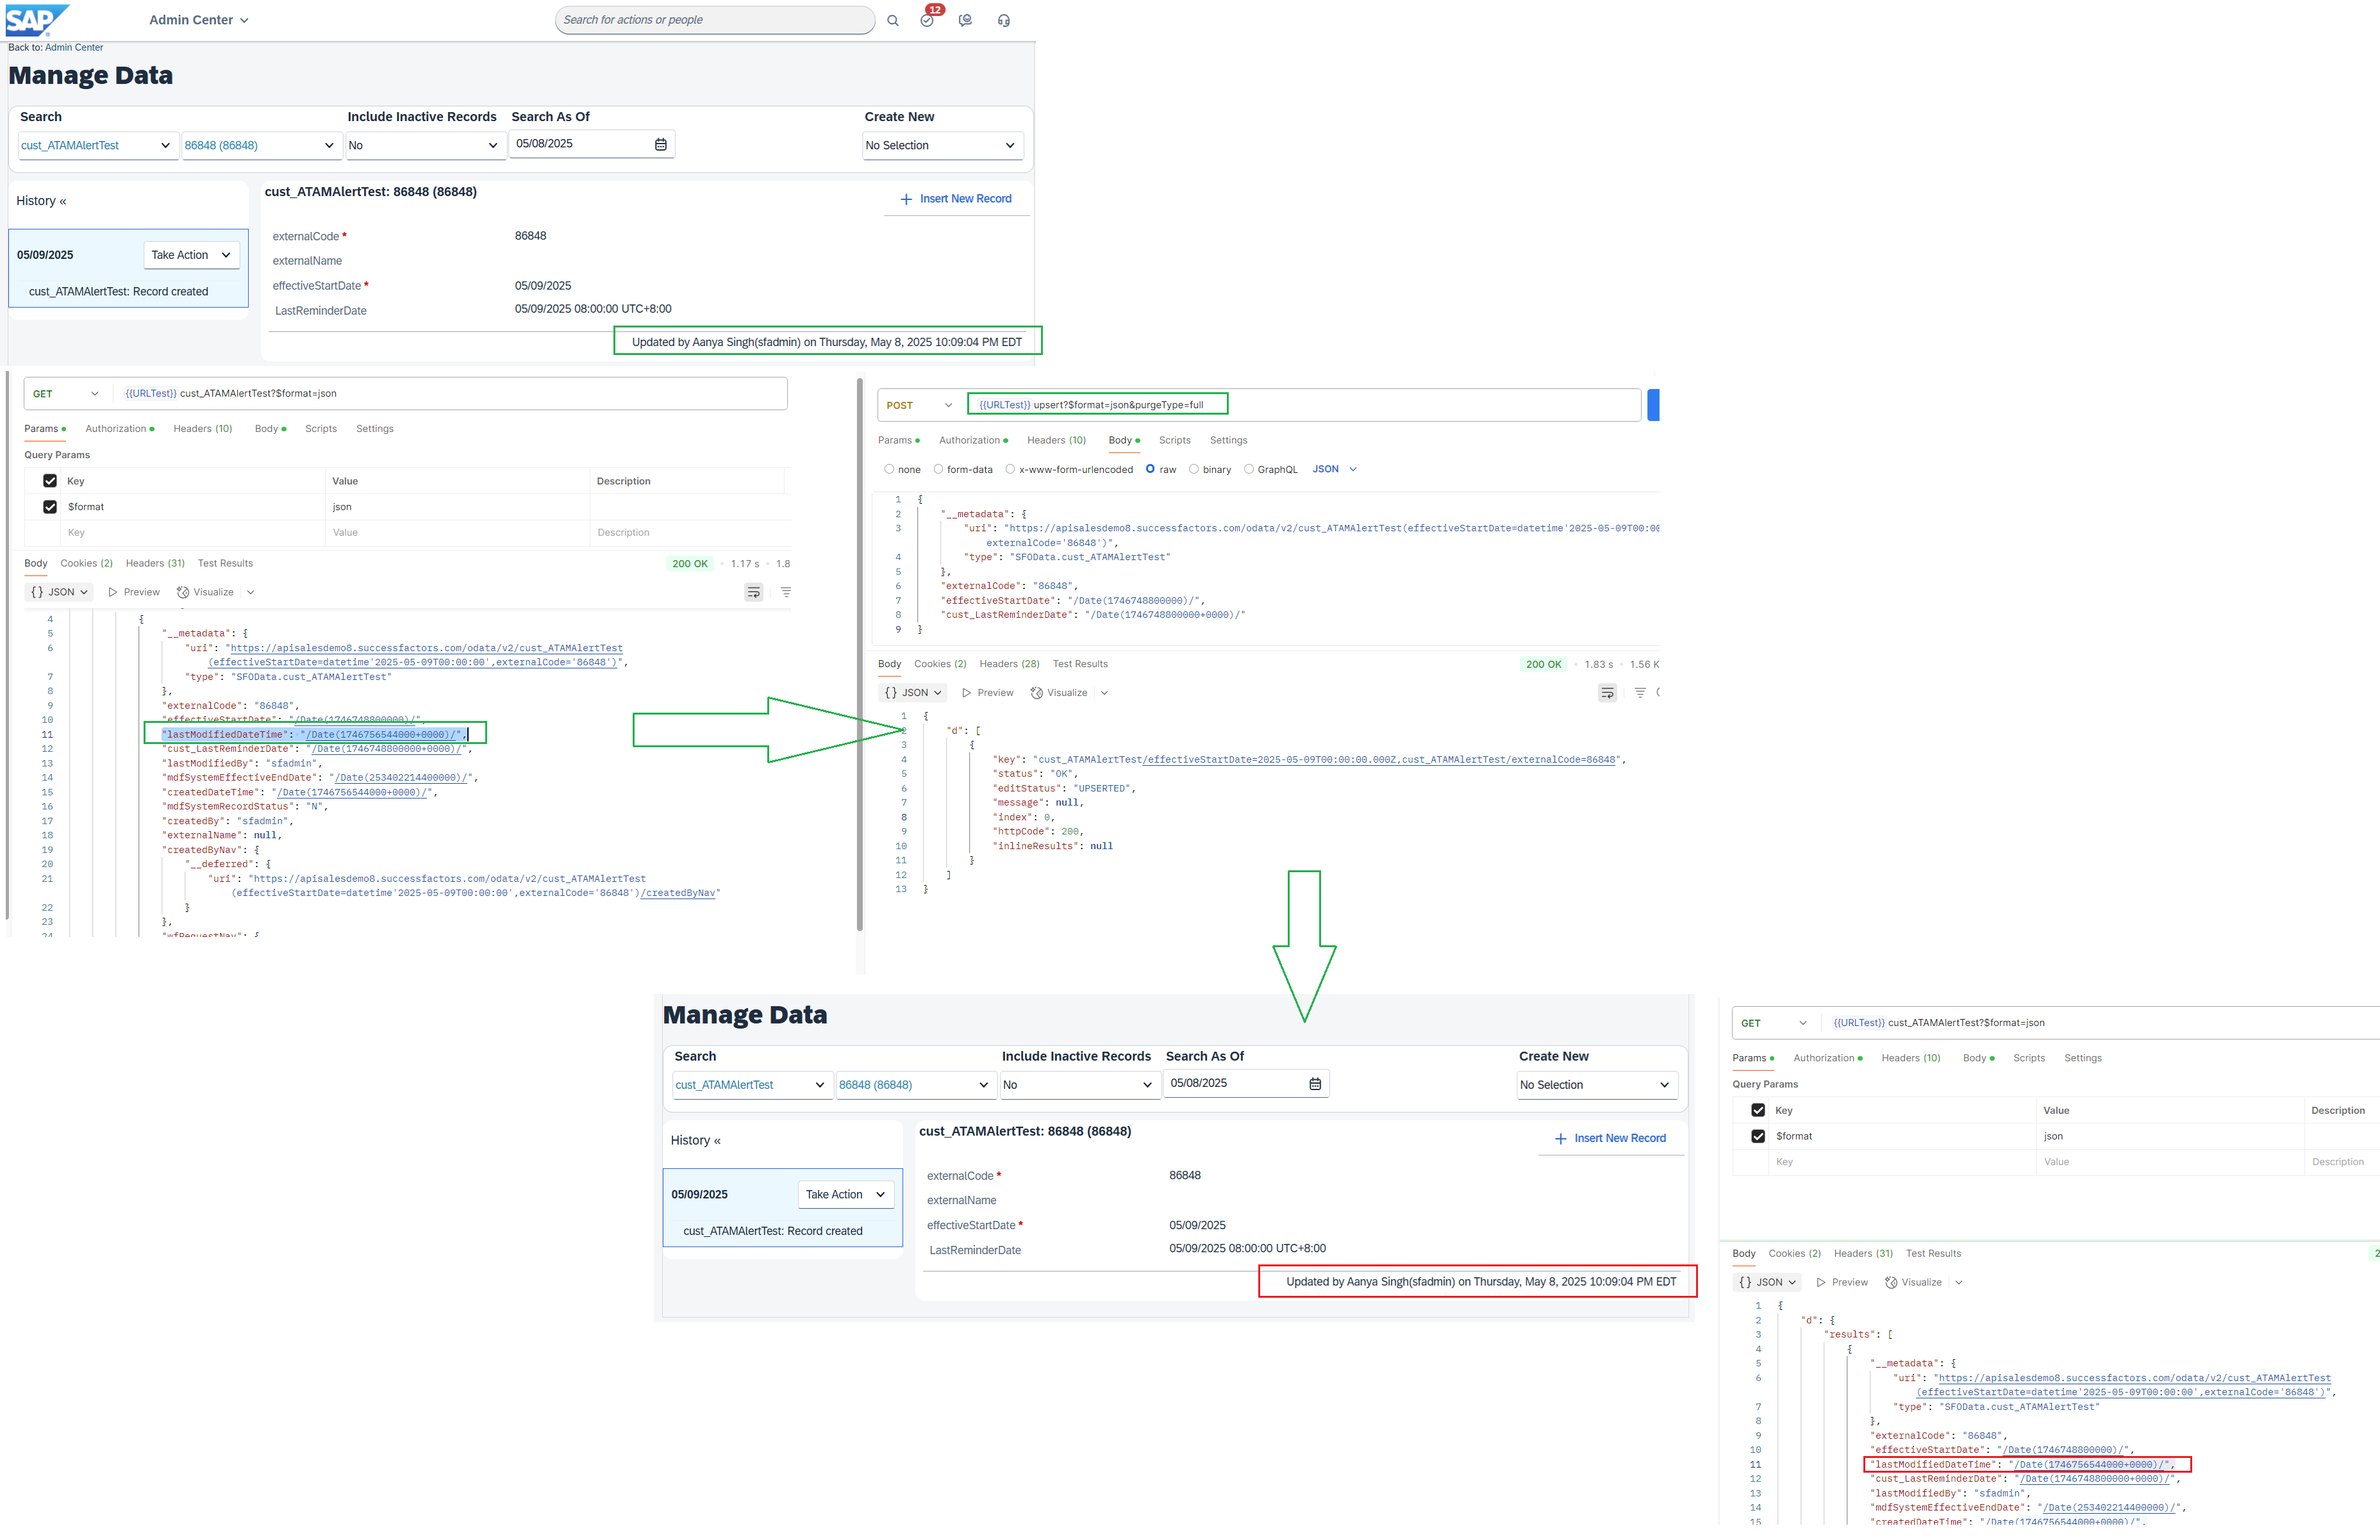Click filter icon in POST response
Screen dimensions: 2380x1540
click(x=1640, y=693)
